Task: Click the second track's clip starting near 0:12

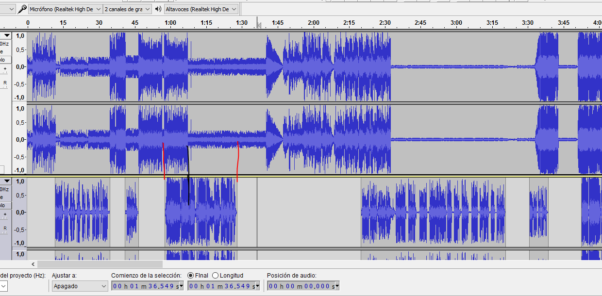Action: click(x=83, y=212)
